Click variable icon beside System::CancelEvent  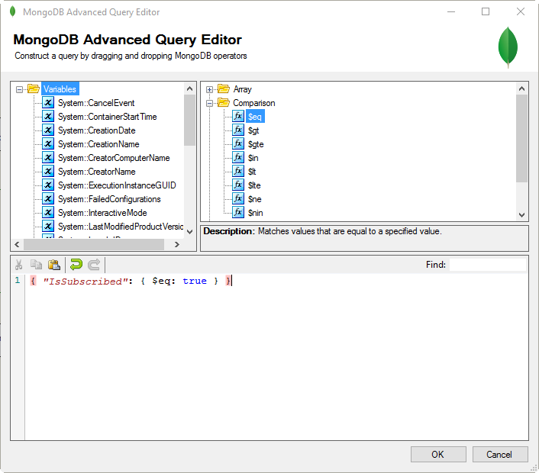(x=48, y=102)
